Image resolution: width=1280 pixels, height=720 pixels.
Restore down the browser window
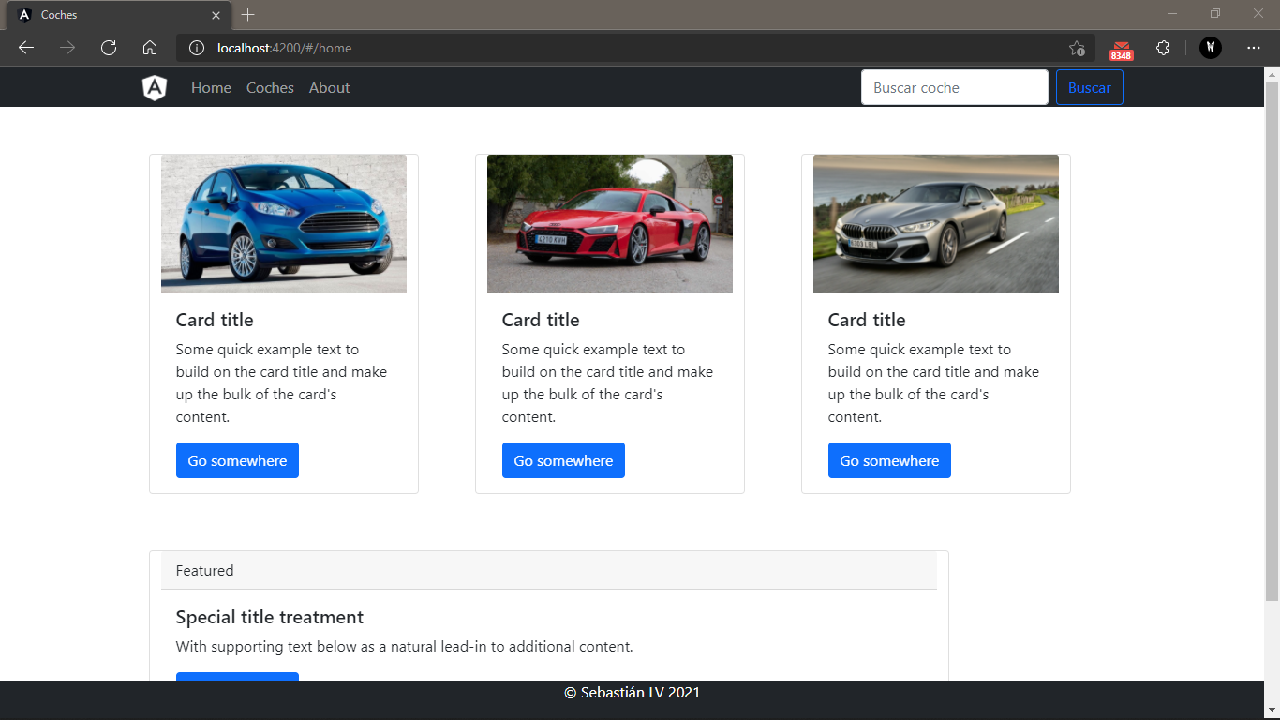coord(1215,14)
